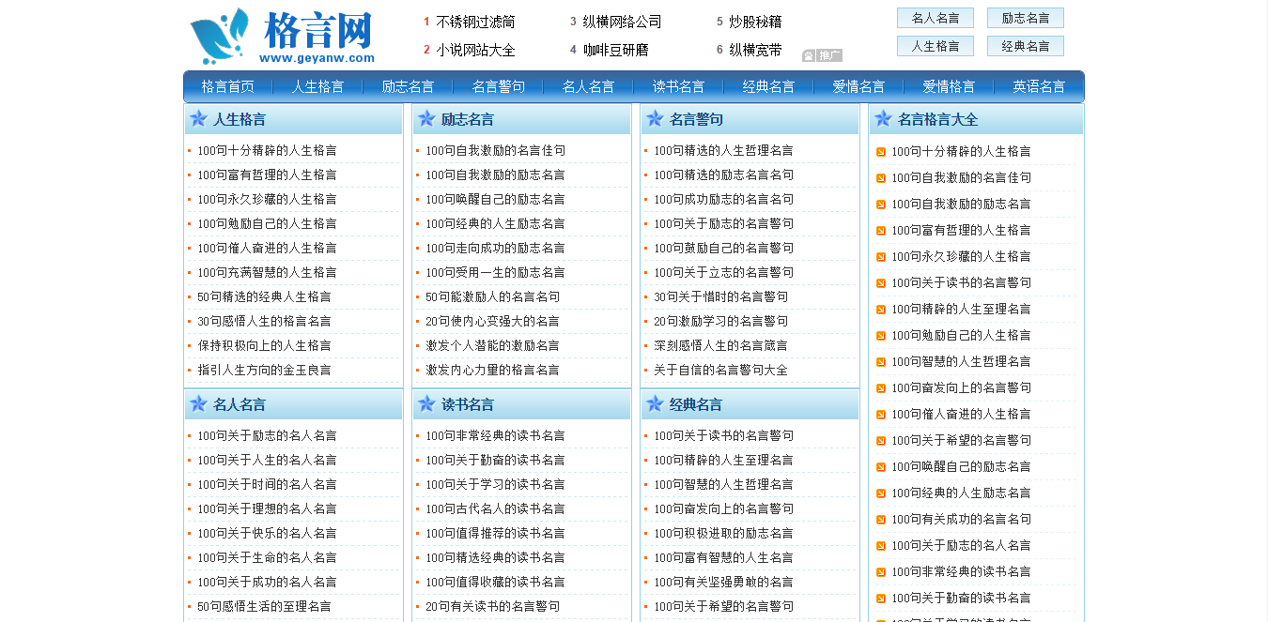Click the star icon beside 励志名言 heading
The width and height of the screenshot is (1268, 622).
pos(426,119)
